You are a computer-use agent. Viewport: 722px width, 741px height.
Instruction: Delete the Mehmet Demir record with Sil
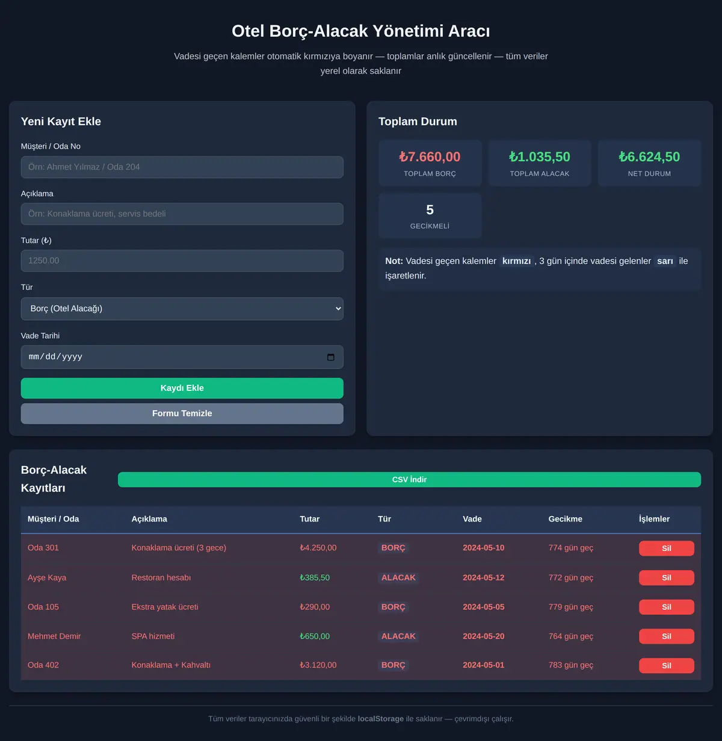point(666,636)
